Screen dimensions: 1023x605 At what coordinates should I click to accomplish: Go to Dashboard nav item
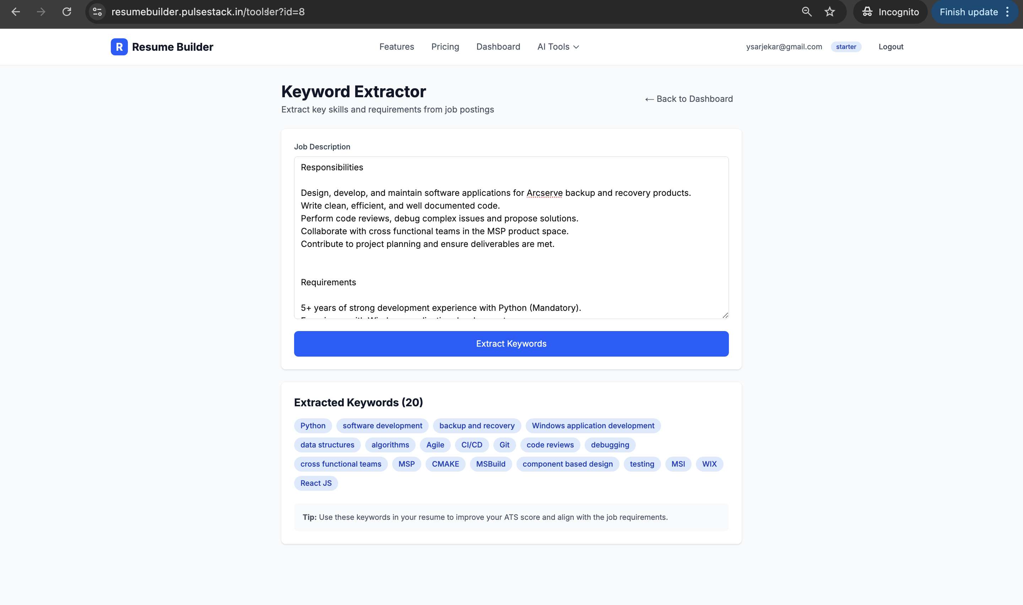point(498,47)
